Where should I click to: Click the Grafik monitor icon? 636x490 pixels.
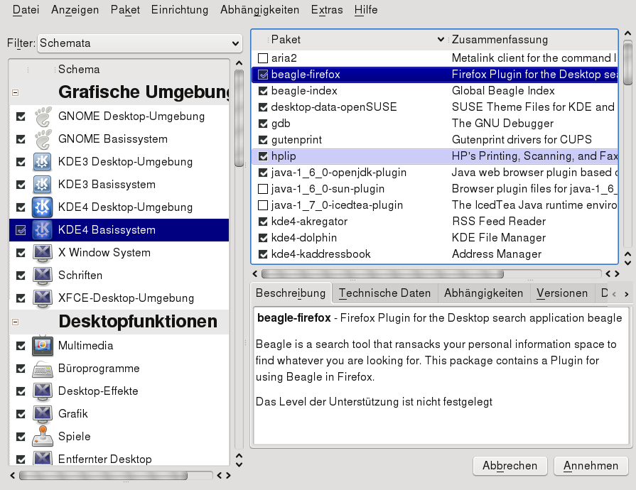[43, 414]
